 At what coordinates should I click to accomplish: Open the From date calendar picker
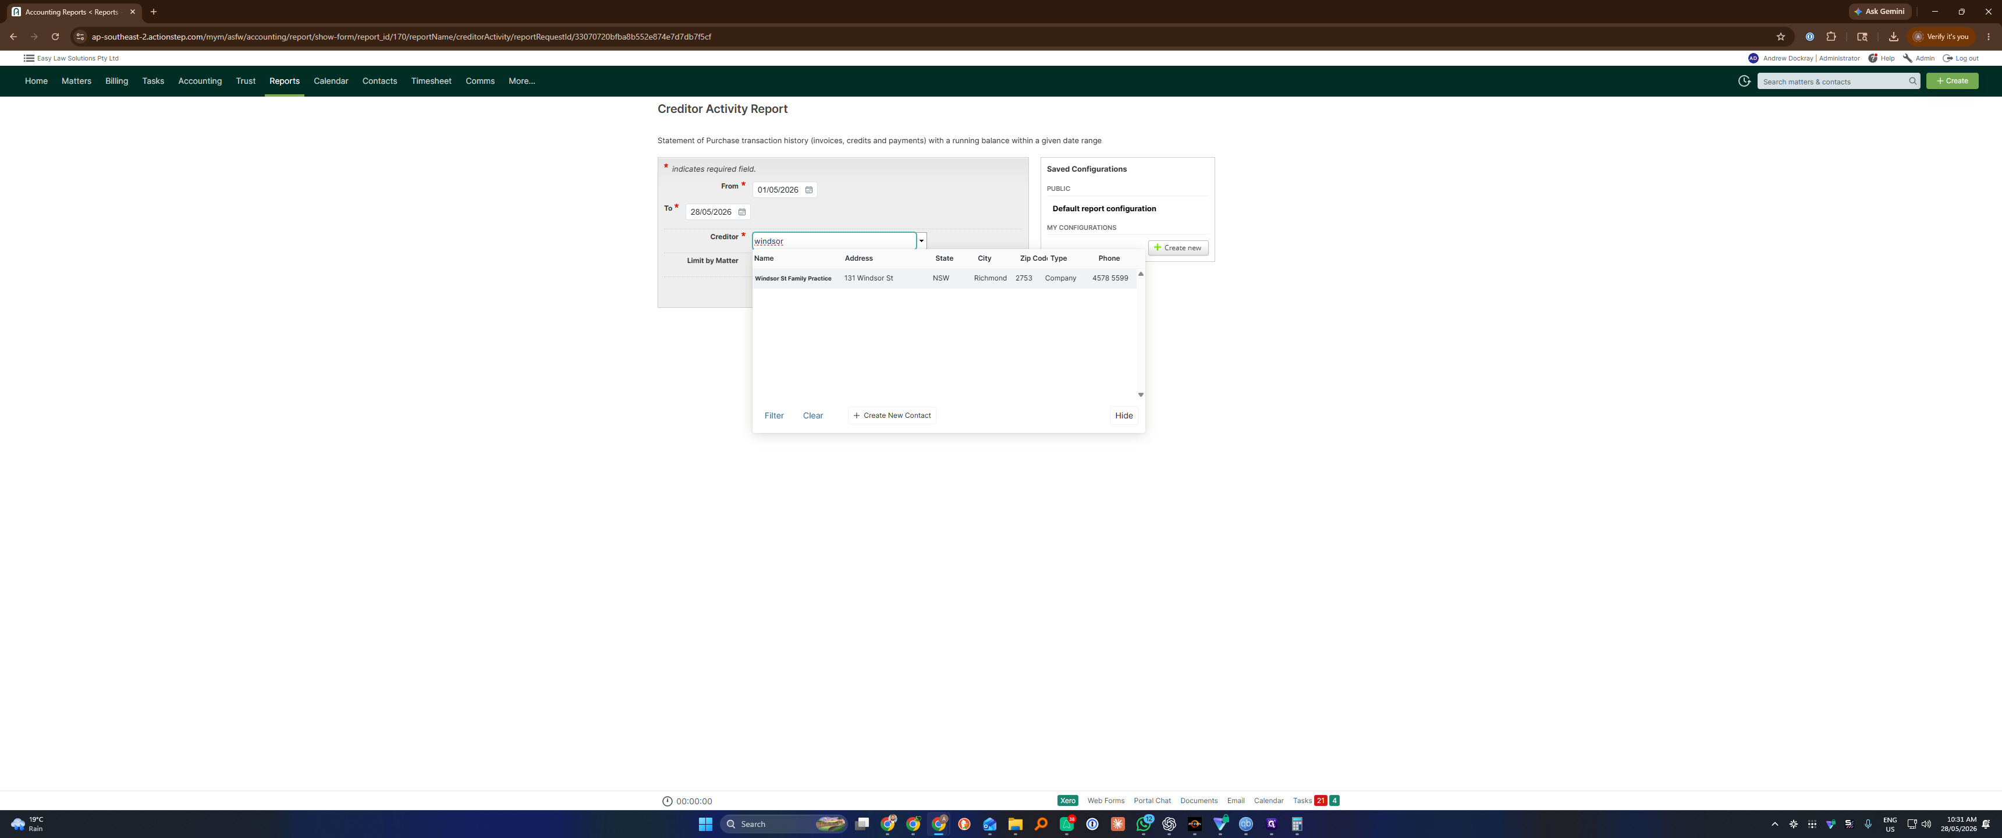(808, 190)
